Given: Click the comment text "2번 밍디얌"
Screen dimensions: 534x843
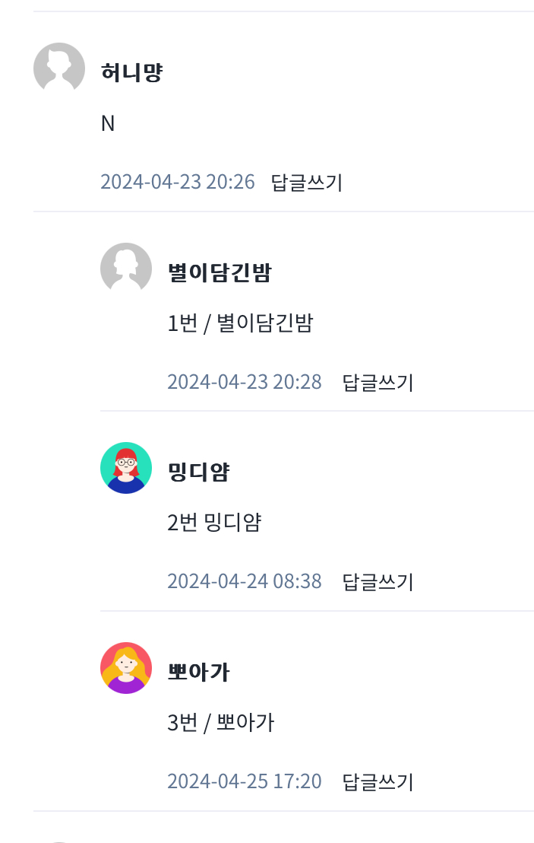Looking at the screenshot, I should [214, 523].
